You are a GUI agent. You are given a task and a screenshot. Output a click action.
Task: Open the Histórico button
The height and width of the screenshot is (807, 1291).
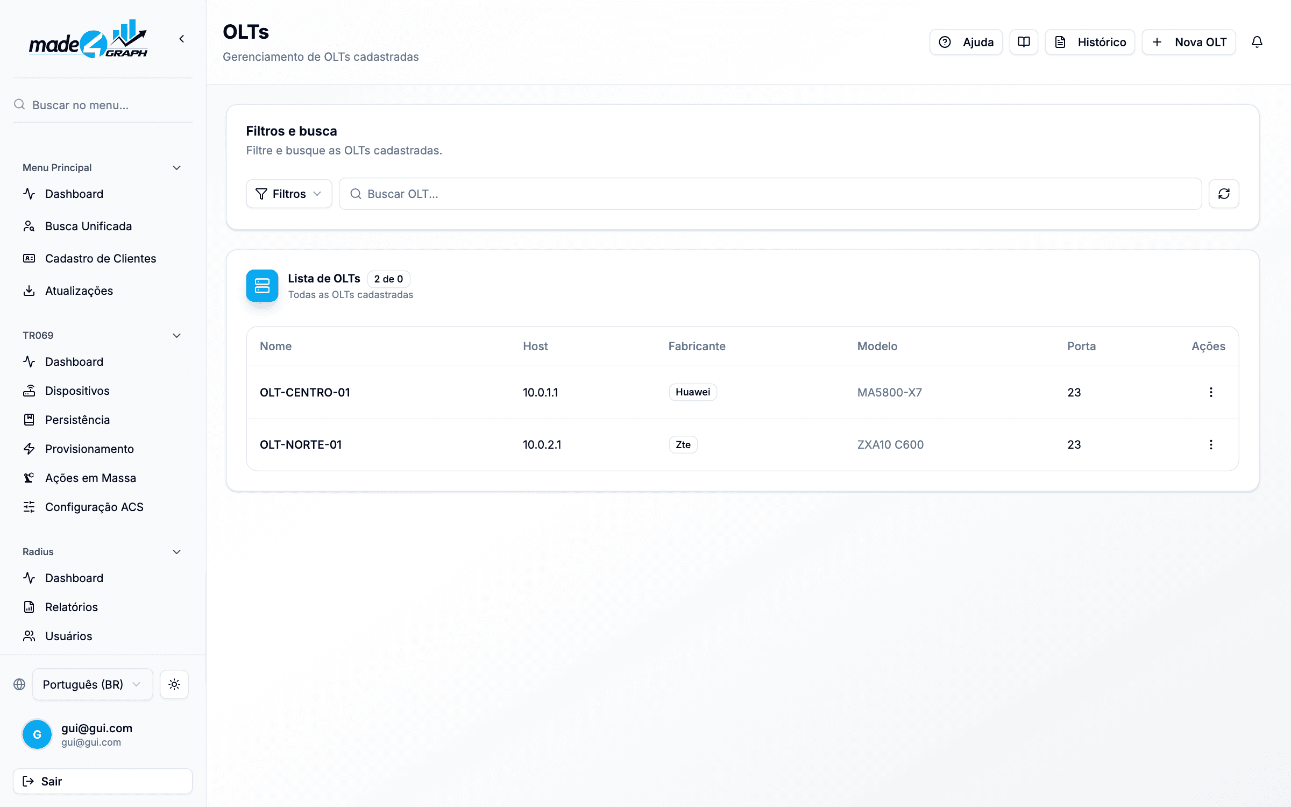(x=1090, y=42)
